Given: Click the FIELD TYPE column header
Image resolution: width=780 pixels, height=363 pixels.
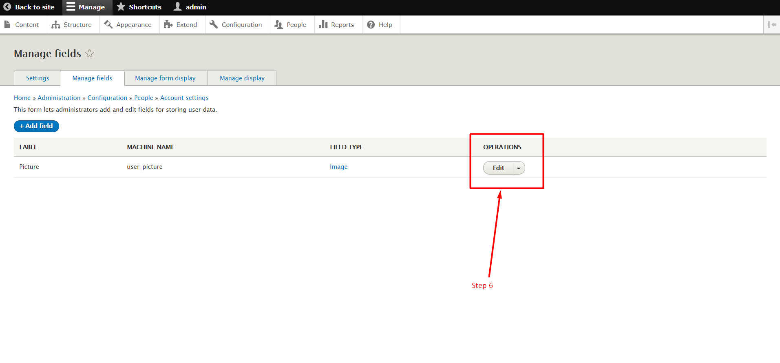Looking at the screenshot, I should click(346, 147).
